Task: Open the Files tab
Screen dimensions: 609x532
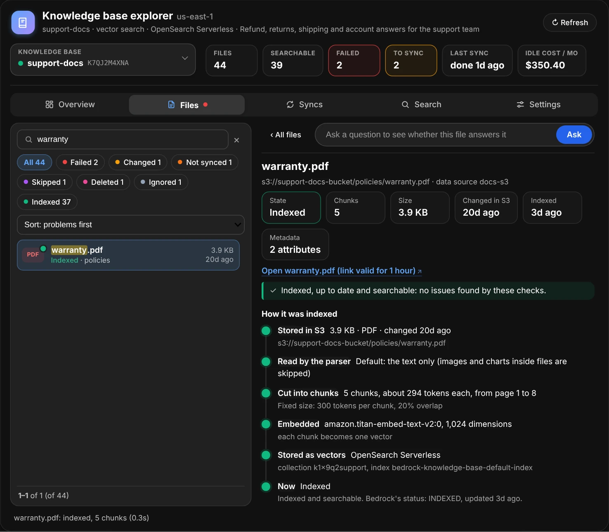Action: (187, 105)
